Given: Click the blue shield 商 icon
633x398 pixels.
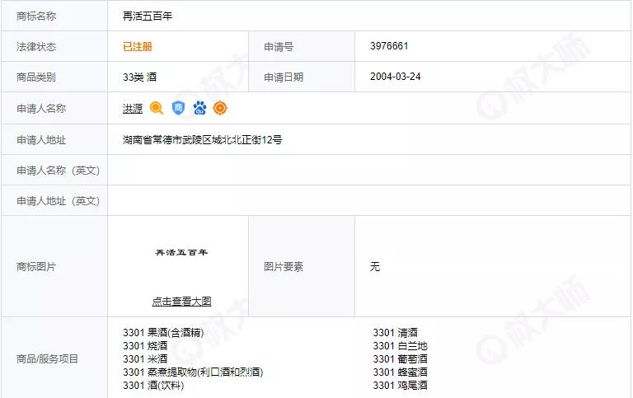Looking at the screenshot, I should tap(178, 108).
